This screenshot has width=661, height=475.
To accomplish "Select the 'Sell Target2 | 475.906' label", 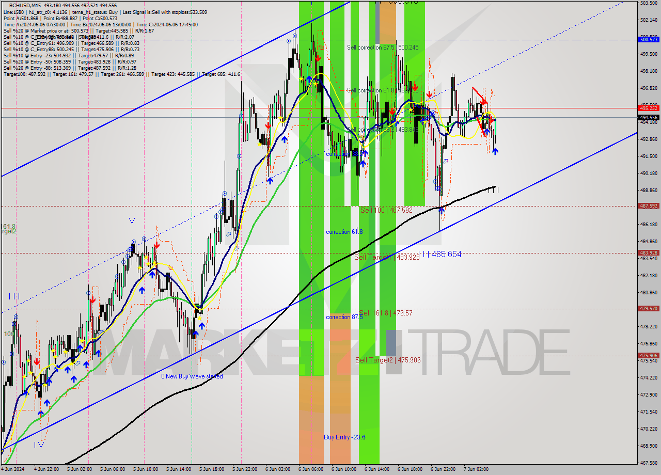I will point(388,360).
